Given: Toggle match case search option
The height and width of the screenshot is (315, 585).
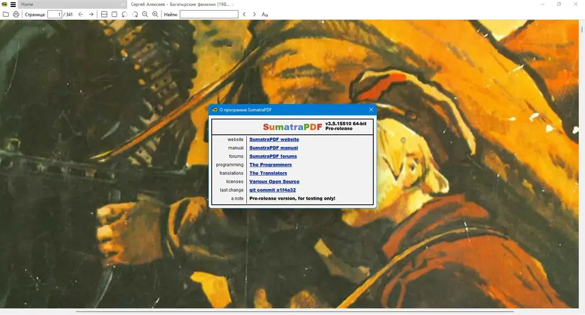Looking at the screenshot, I should tap(264, 14).
